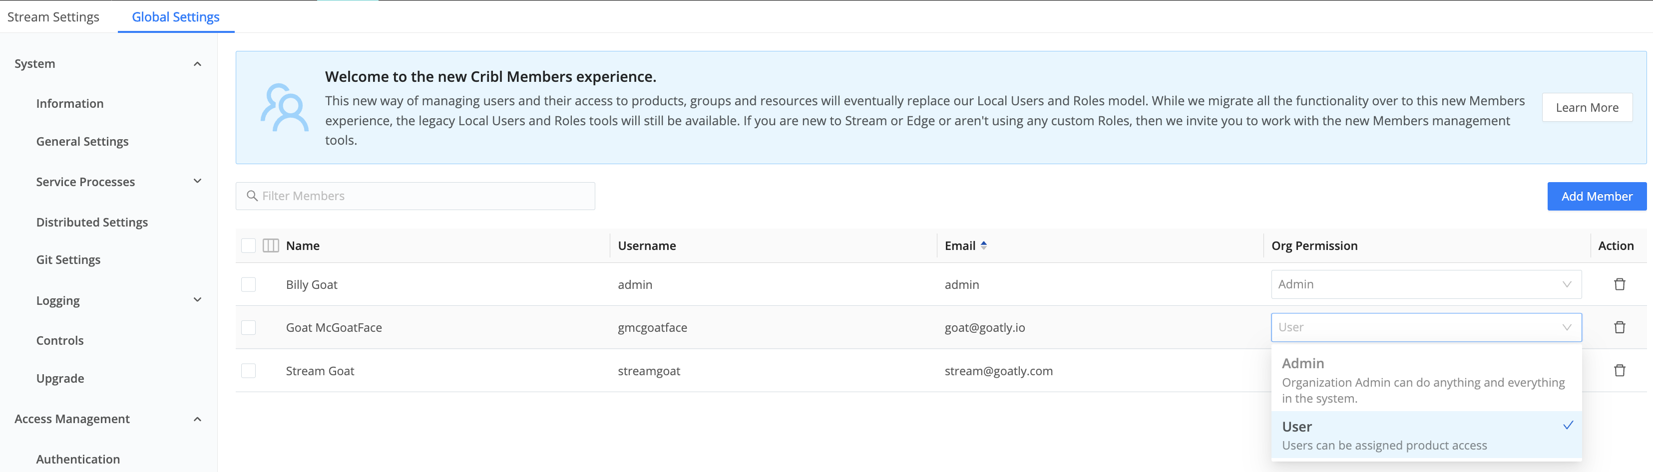The width and height of the screenshot is (1653, 472).
Task: Choose Admin option in permission list
Action: pyautogui.click(x=1424, y=380)
